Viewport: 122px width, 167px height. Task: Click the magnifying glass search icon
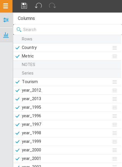[x=19, y=30]
